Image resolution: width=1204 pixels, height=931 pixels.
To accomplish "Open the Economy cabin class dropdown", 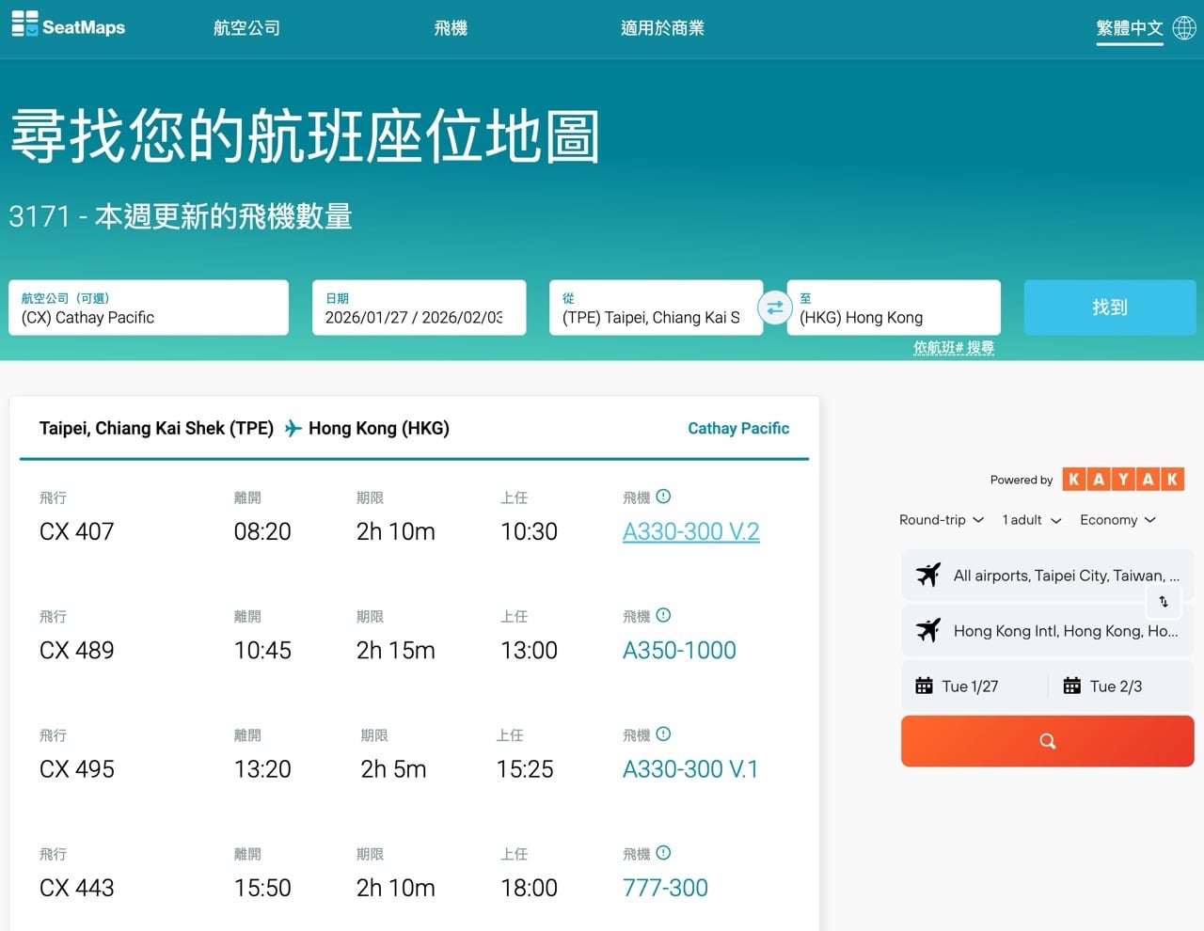I will coord(1117,519).
